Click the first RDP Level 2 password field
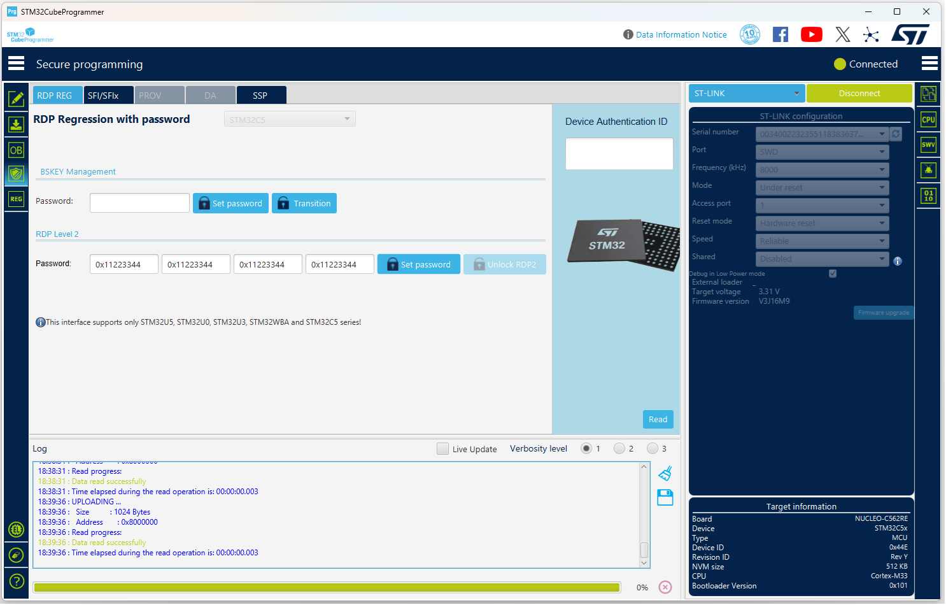 (124, 264)
